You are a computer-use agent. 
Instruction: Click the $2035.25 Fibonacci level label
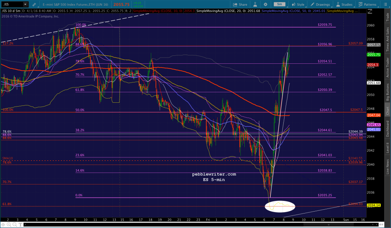point(325,195)
